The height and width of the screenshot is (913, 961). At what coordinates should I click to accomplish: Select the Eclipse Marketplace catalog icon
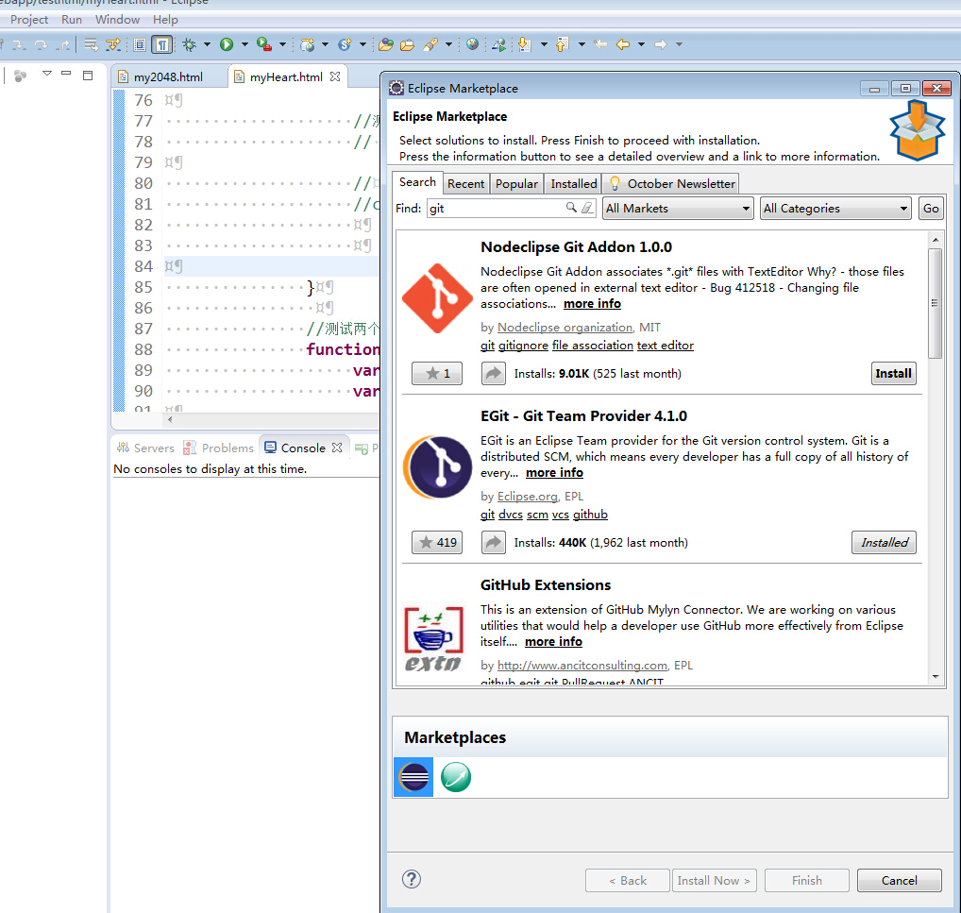point(413,777)
